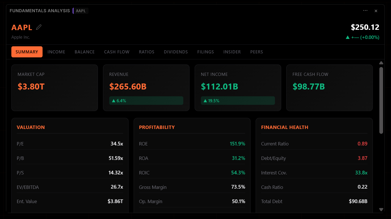Click the pencil icon to edit AAPL ticker
Screen dimensions: 391x219
[39, 27]
